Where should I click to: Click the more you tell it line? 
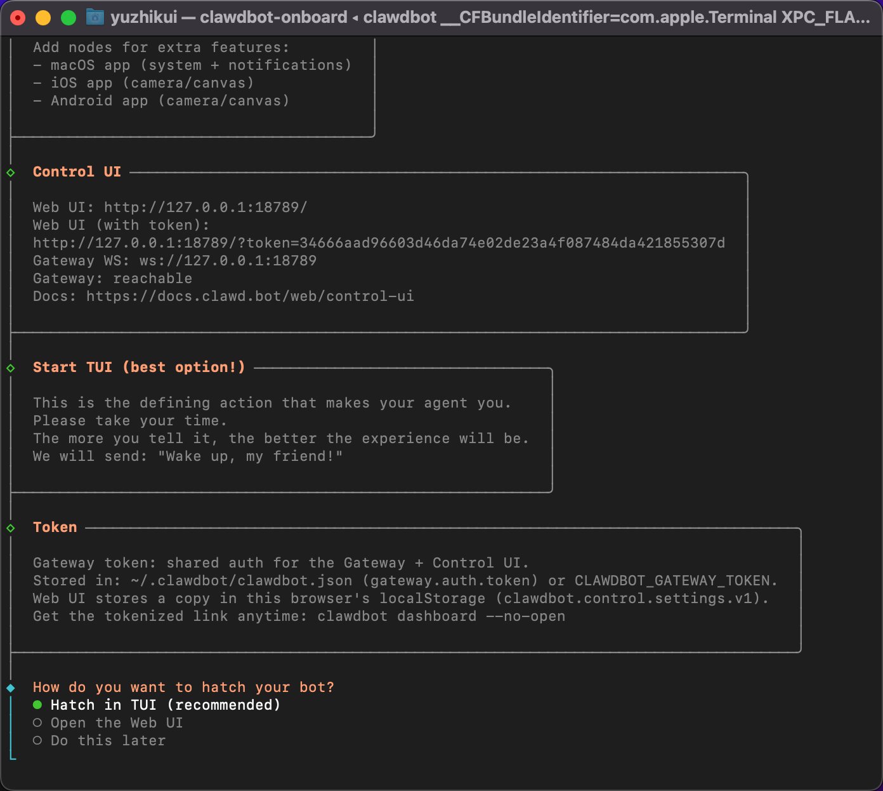click(x=281, y=438)
